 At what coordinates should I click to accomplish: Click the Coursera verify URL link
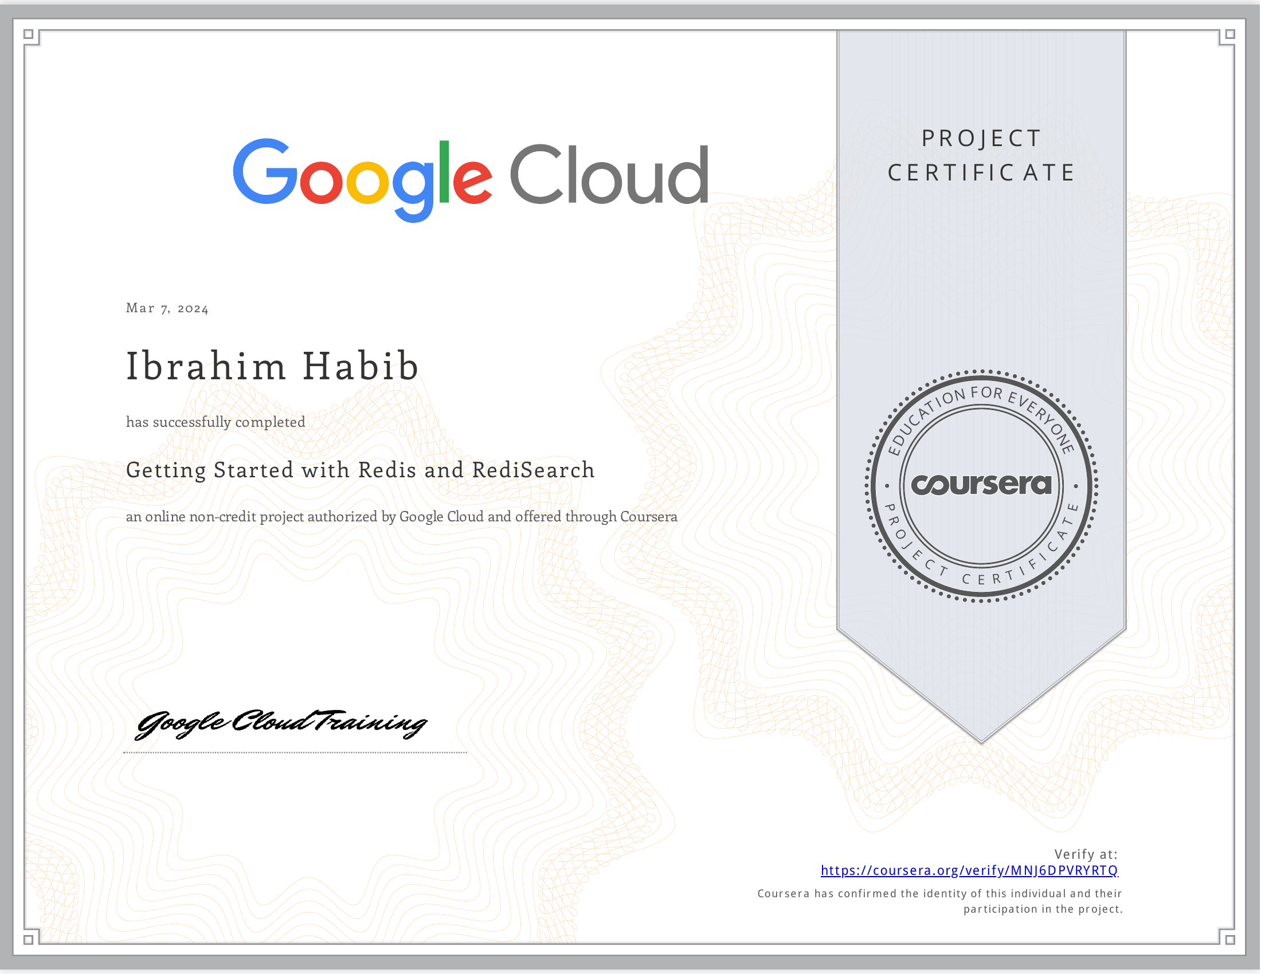(969, 870)
